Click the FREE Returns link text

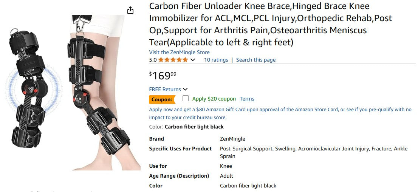coord(165,89)
